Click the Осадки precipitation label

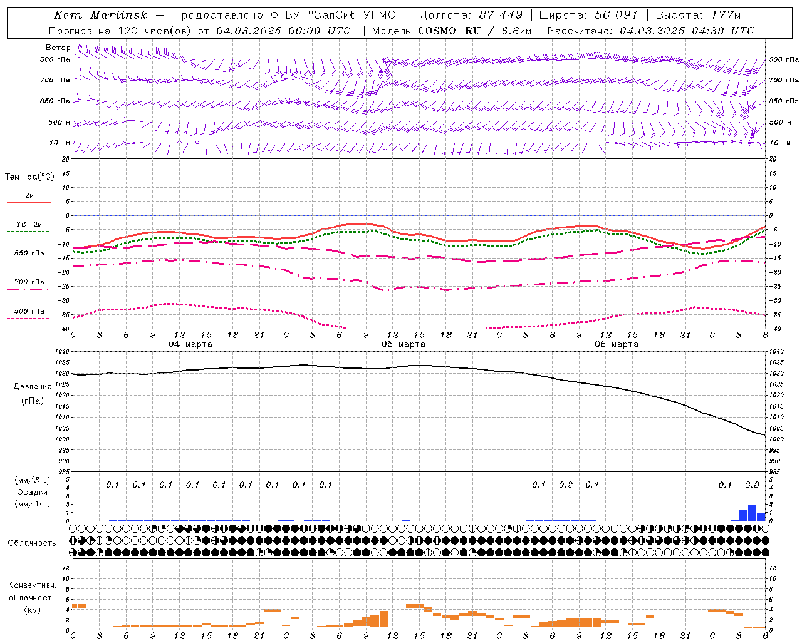[x=33, y=492]
